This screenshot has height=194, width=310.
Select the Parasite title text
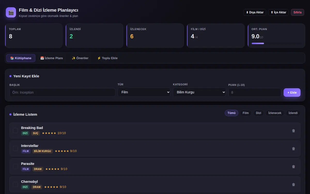pyautogui.click(x=28, y=164)
